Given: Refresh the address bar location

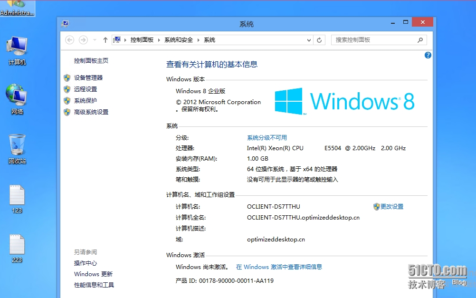Looking at the screenshot, I should point(319,40).
